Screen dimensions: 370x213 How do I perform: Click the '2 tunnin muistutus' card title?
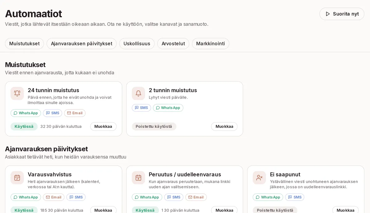pos(173,90)
